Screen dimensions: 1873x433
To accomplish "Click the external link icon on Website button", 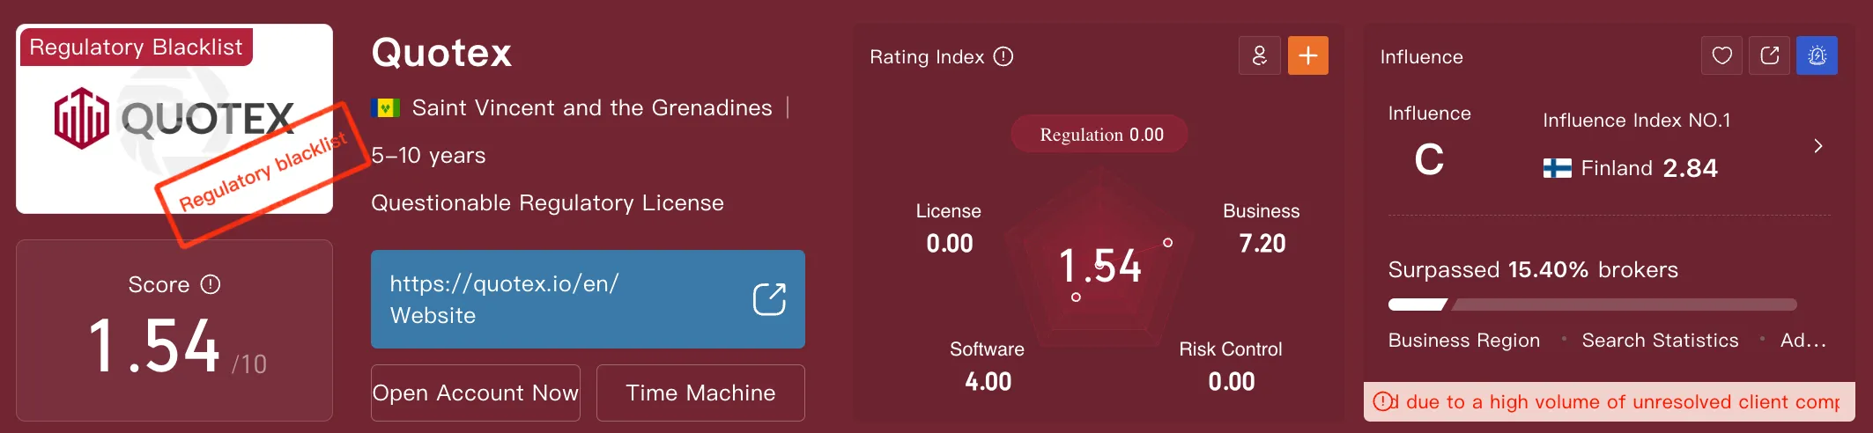I will tap(769, 299).
